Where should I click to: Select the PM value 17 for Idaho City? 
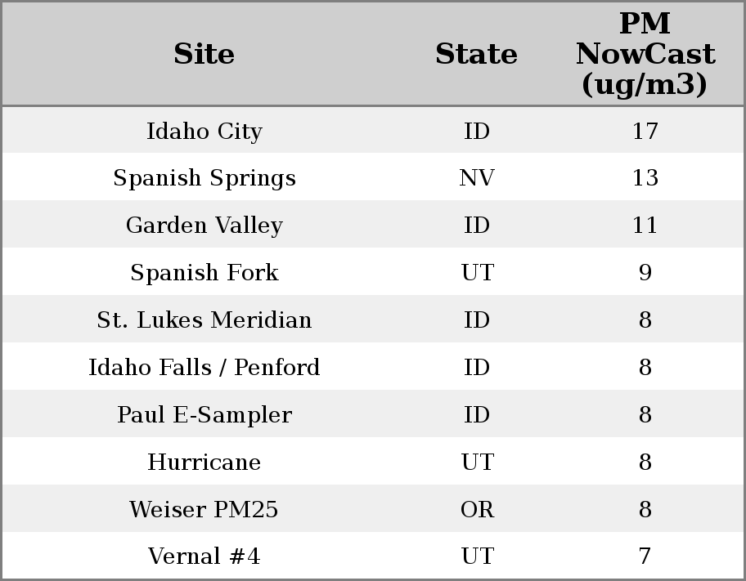coord(645,131)
